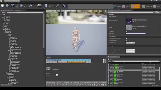Open the Additive Layer Tracks dropdown
The image size is (161, 90).
57,75
